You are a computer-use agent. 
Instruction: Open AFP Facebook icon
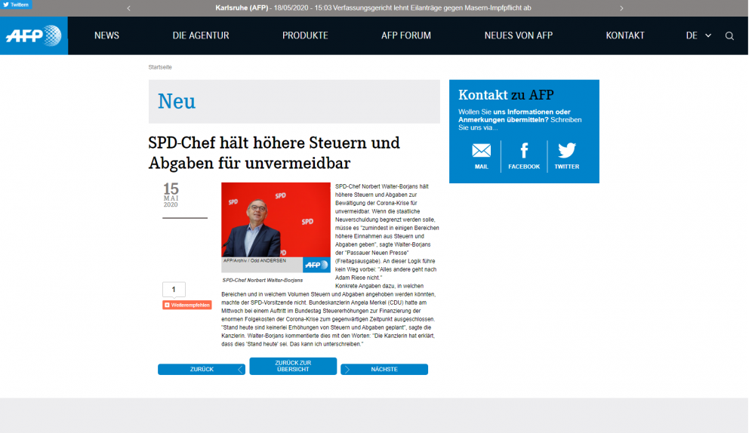point(523,151)
